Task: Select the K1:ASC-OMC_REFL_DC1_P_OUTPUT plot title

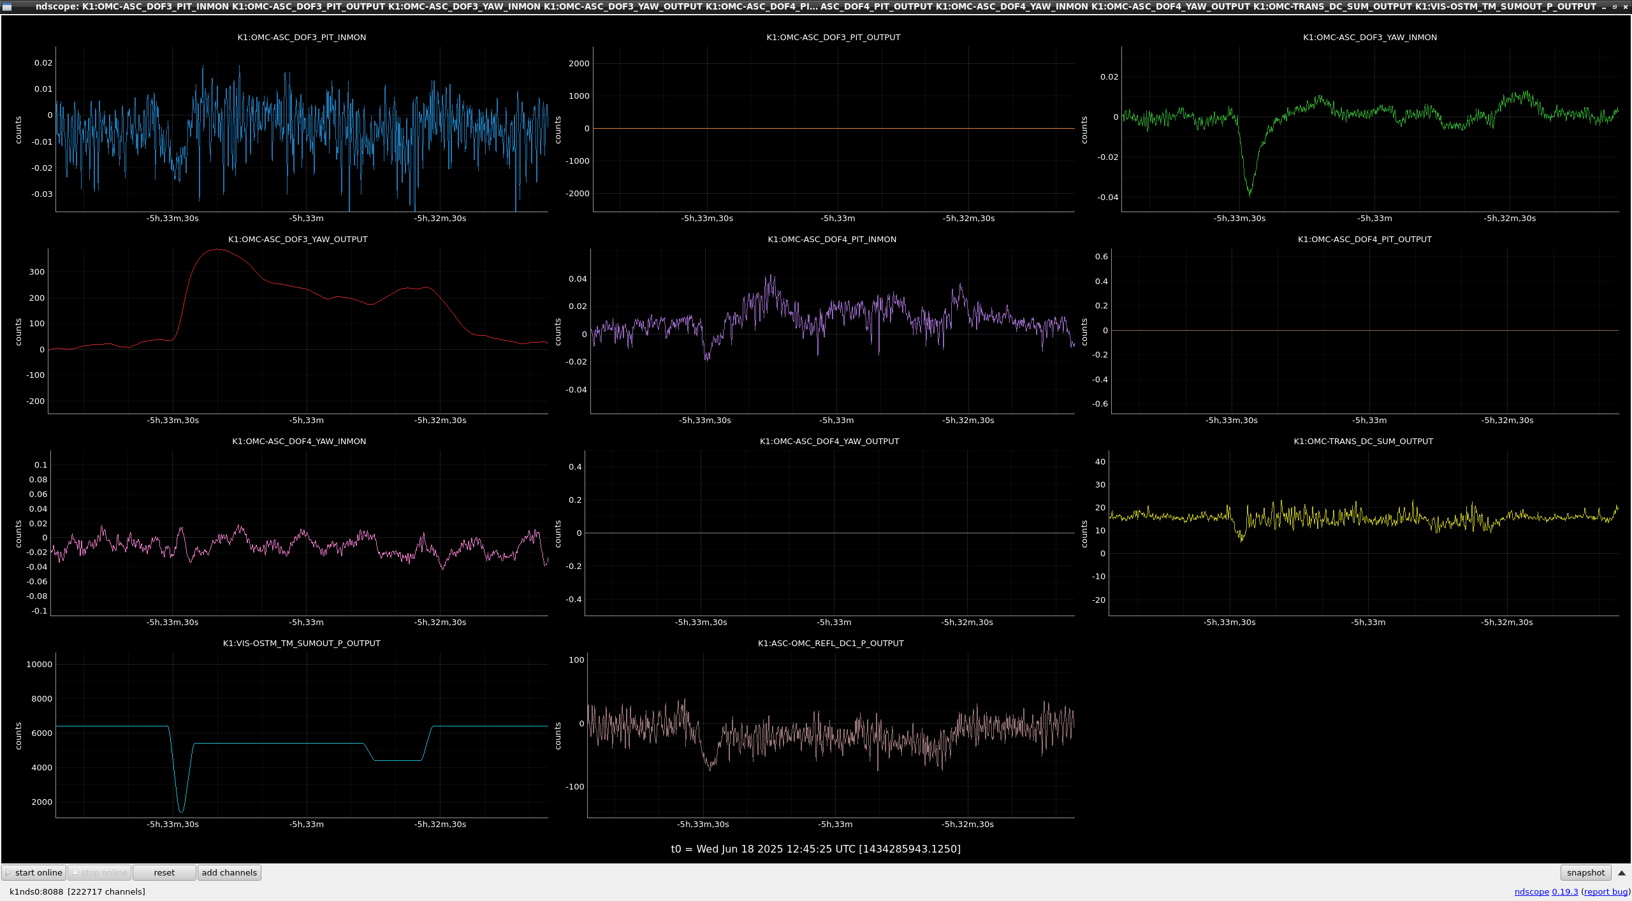Action: pos(831,643)
